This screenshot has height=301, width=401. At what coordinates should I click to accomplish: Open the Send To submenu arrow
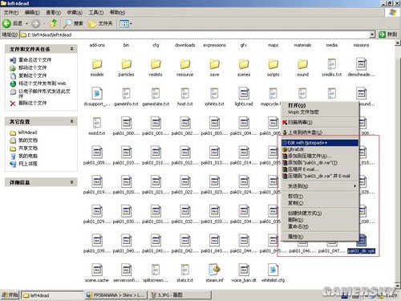click(x=355, y=186)
